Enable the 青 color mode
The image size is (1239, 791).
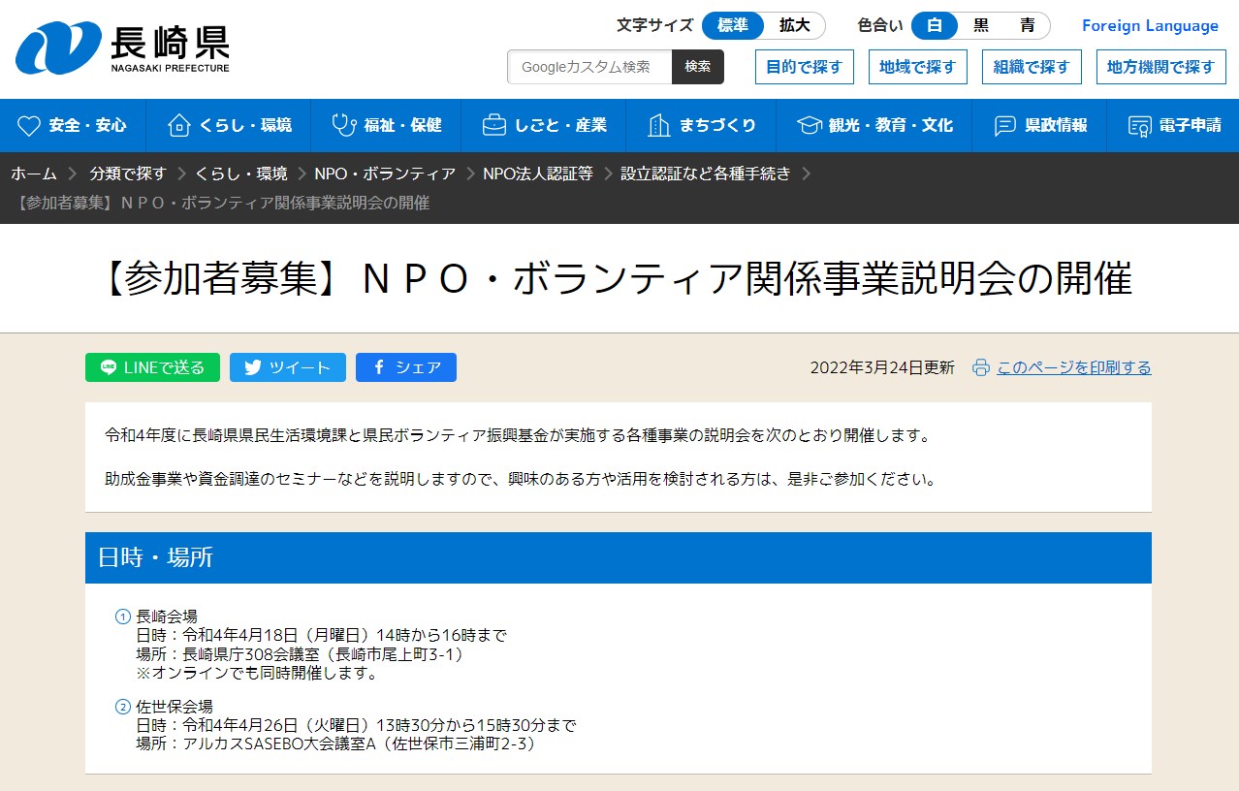click(x=1027, y=26)
